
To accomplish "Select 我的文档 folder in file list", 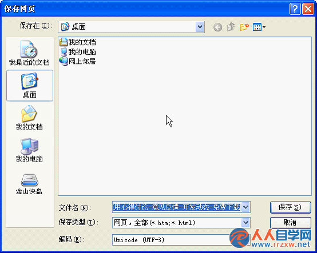I will [x=78, y=42].
